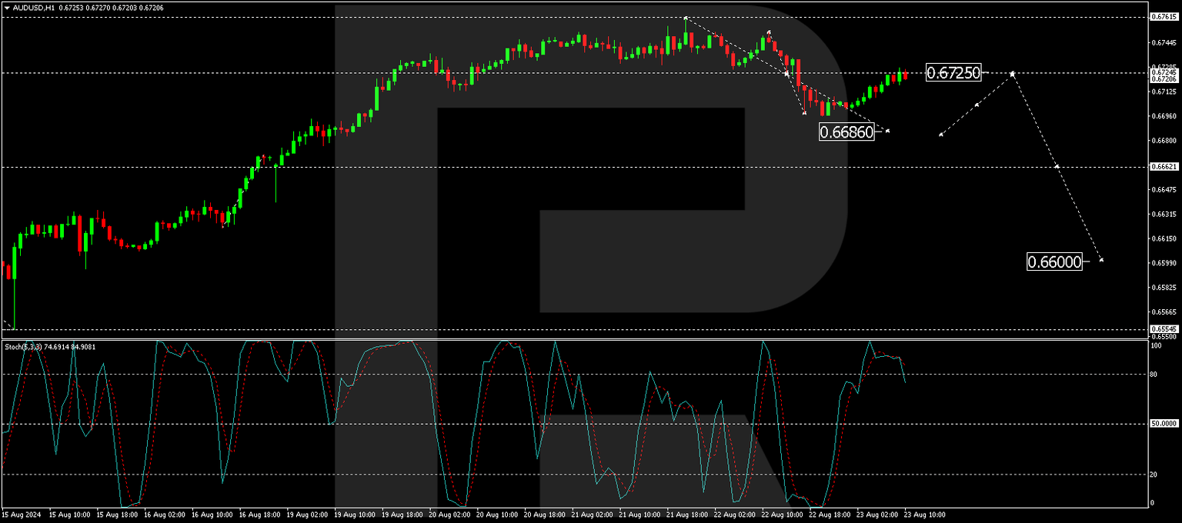
Task: Select the 0.66860 support price label
Action: click(x=846, y=132)
